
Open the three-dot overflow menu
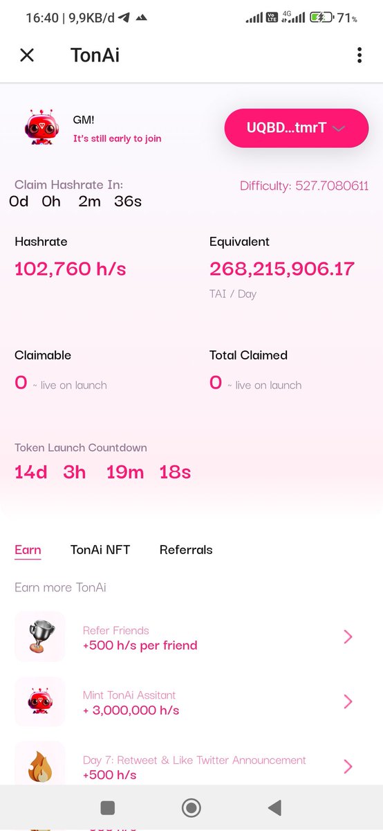359,55
